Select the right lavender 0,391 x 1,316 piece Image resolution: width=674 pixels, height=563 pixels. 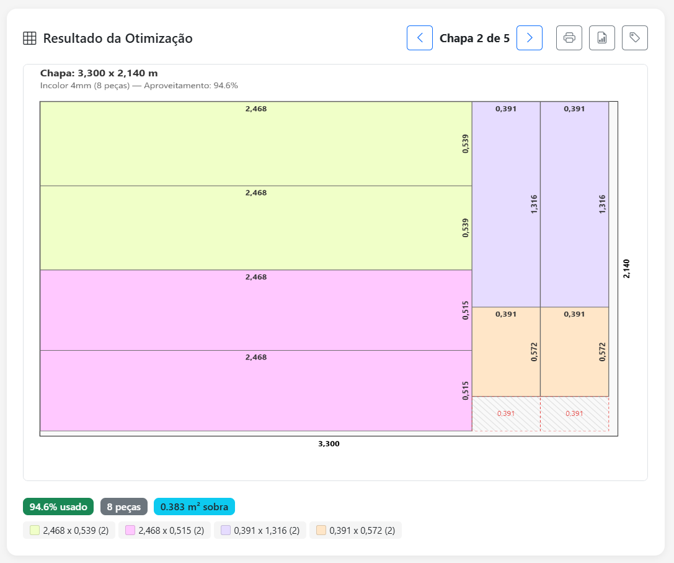[x=575, y=204]
